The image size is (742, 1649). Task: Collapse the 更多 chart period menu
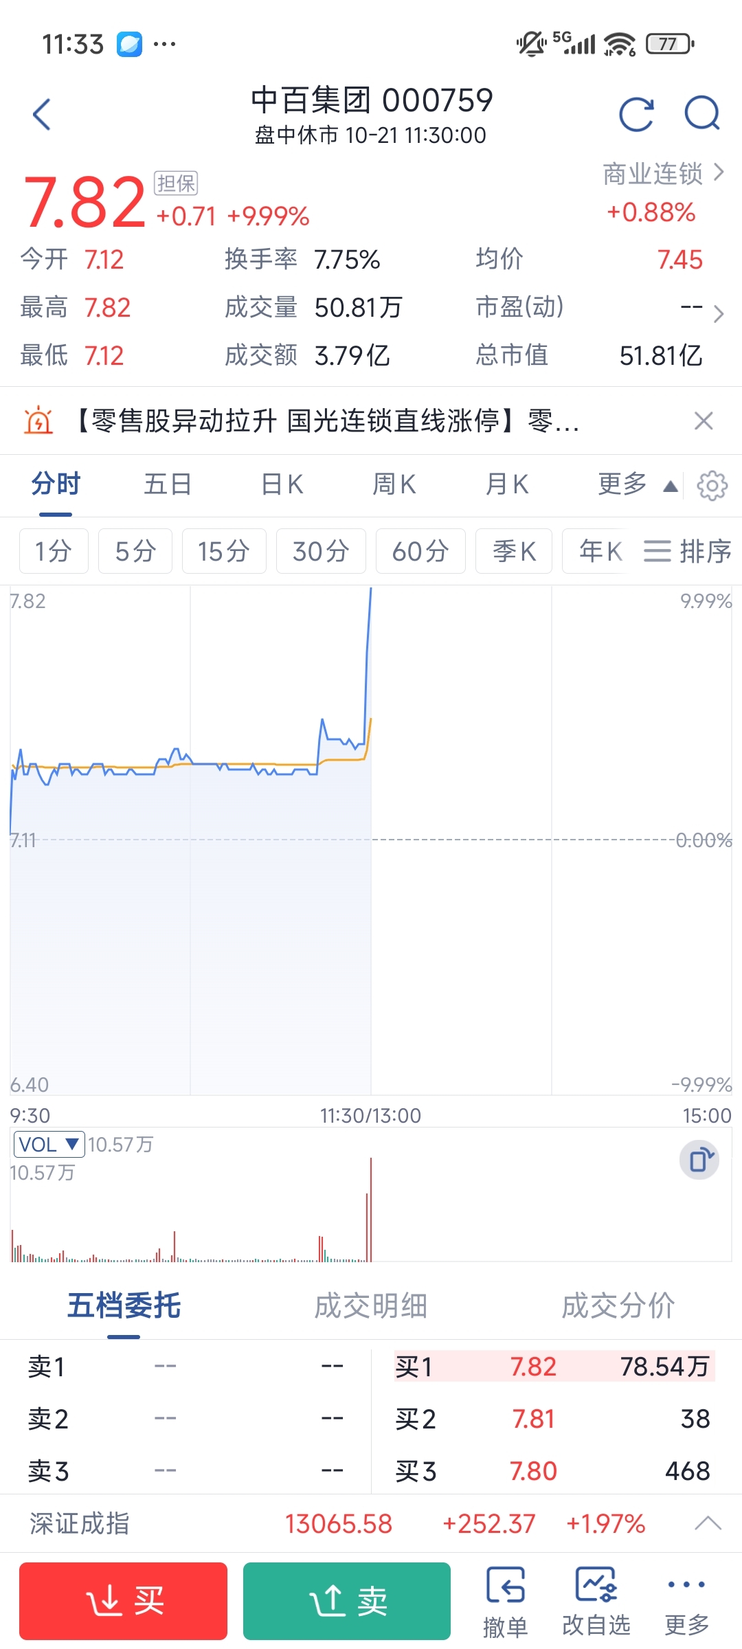pyautogui.click(x=638, y=484)
